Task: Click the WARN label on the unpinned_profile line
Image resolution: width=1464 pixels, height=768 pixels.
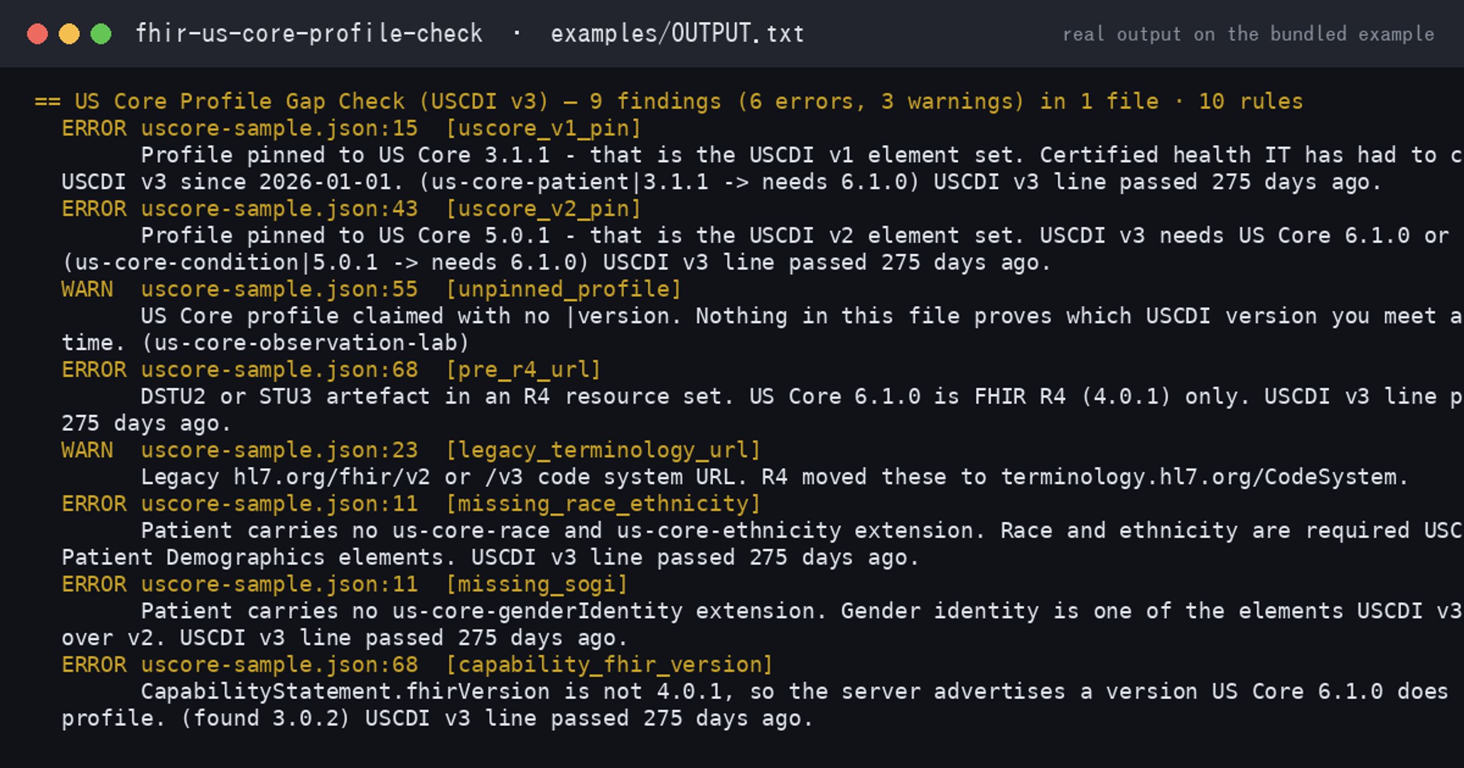Action: [x=87, y=290]
